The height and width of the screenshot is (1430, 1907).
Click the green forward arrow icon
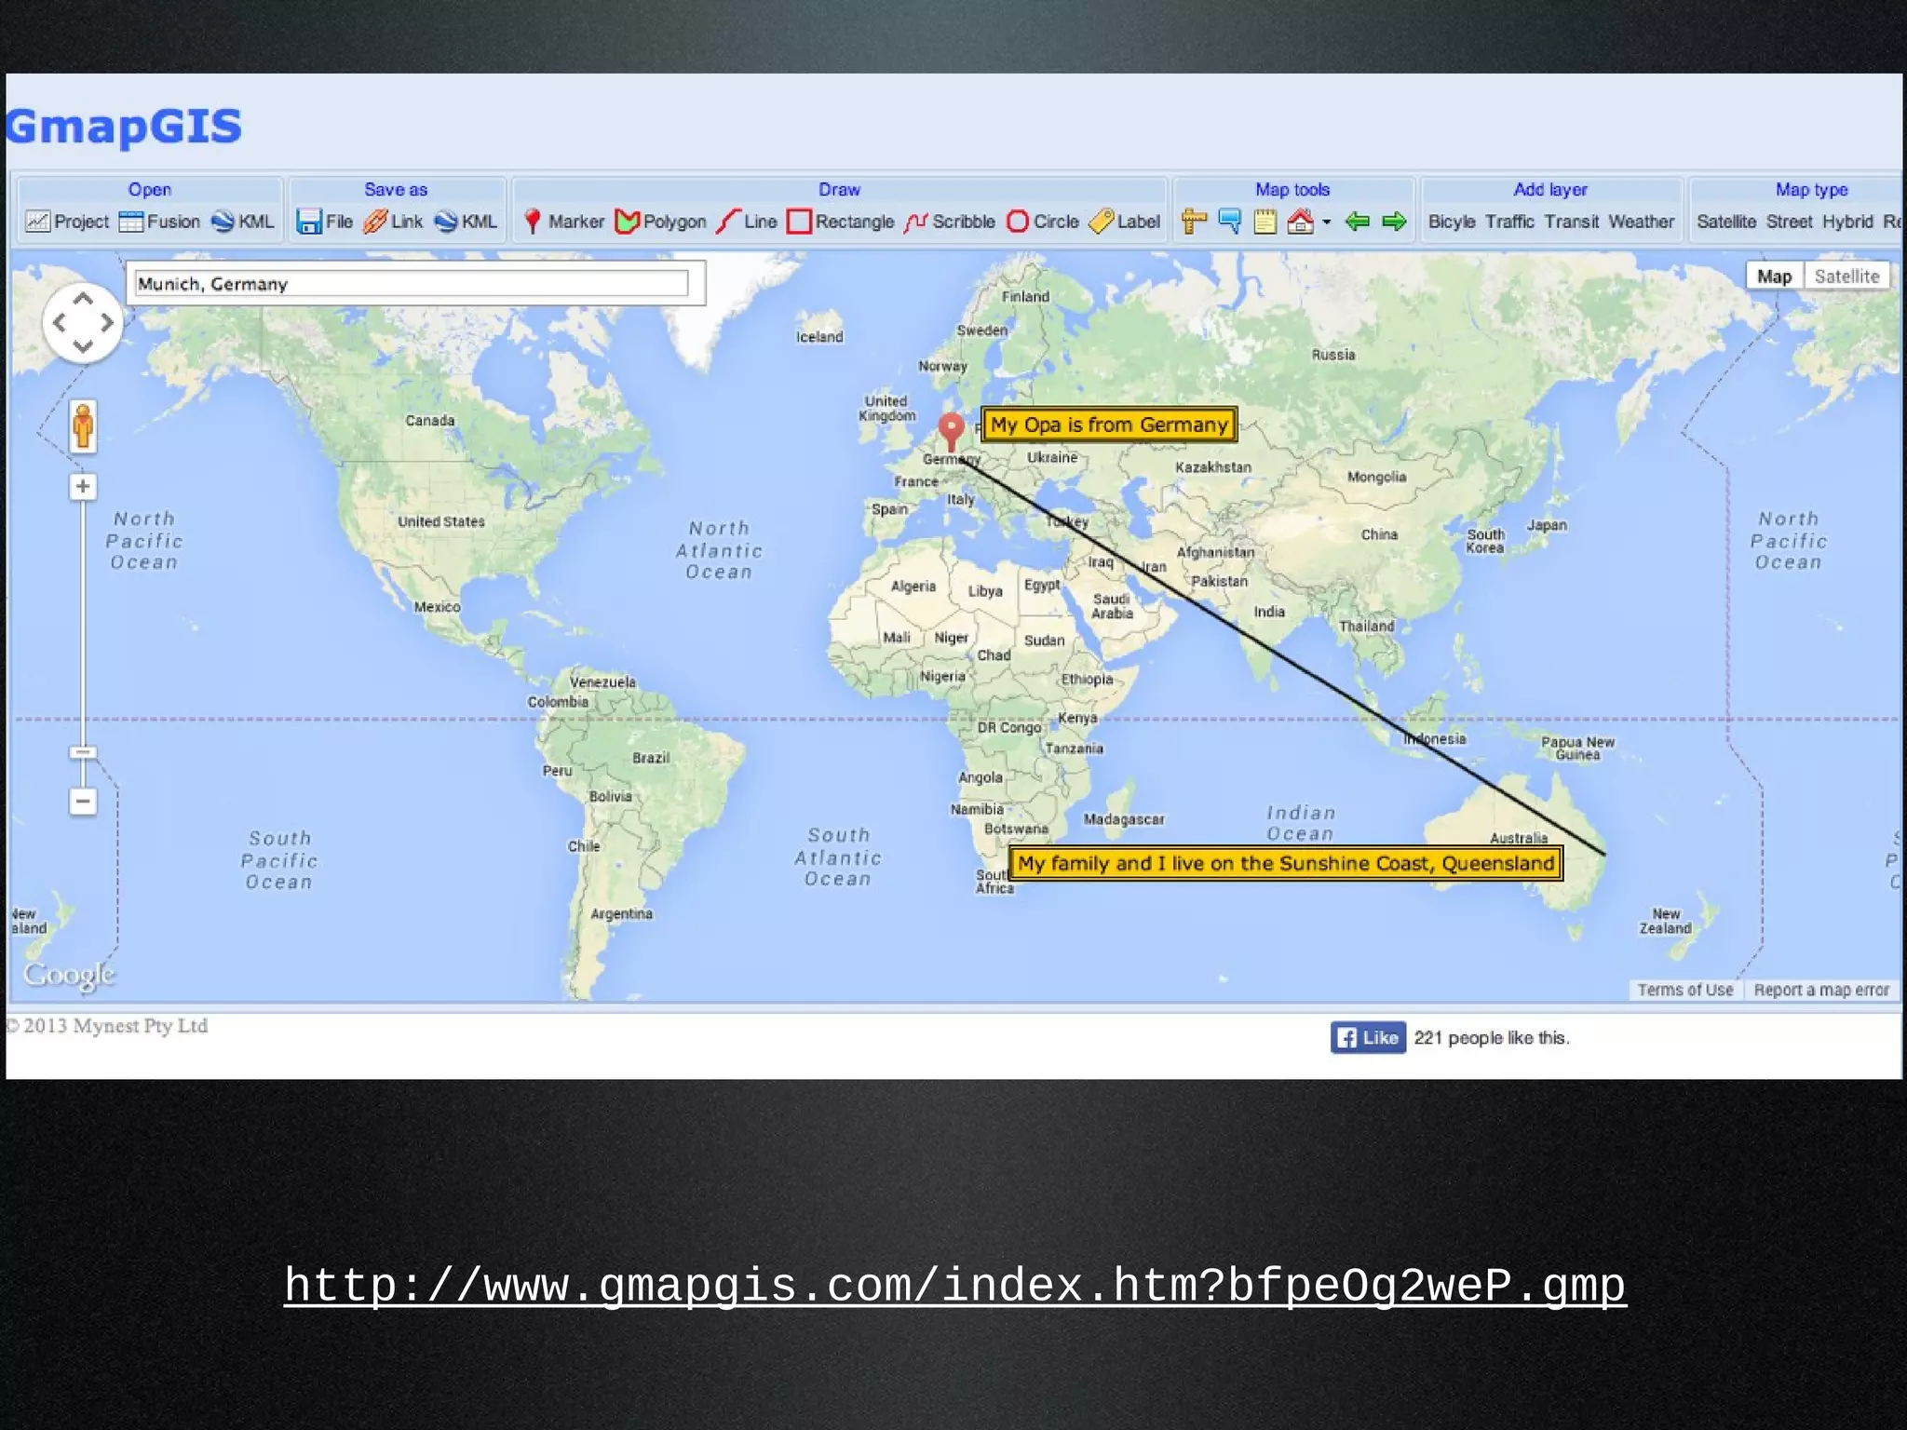[1394, 222]
